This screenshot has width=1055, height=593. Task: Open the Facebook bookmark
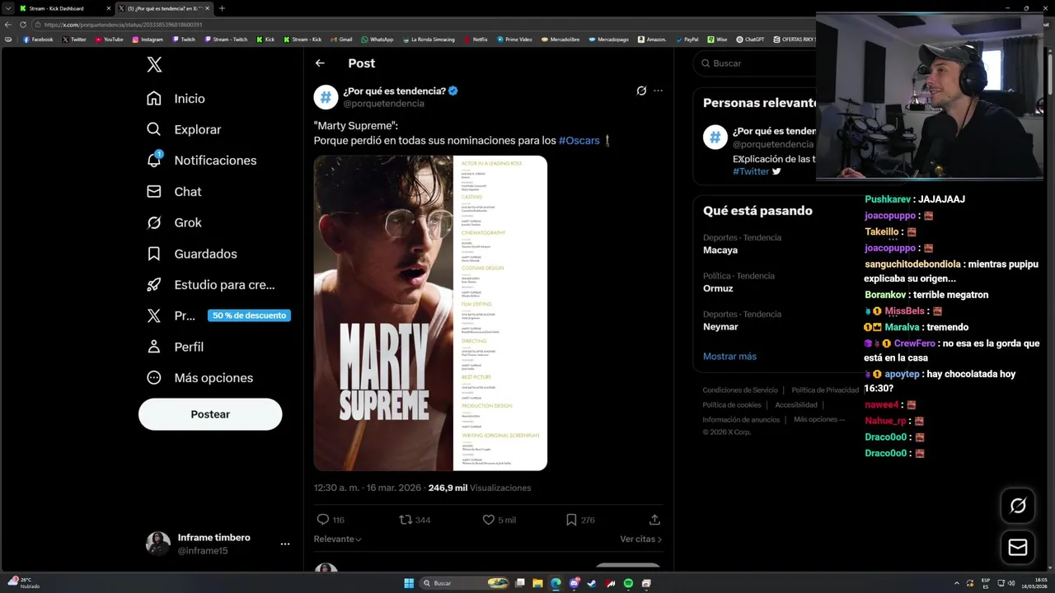tap(38, 40)
